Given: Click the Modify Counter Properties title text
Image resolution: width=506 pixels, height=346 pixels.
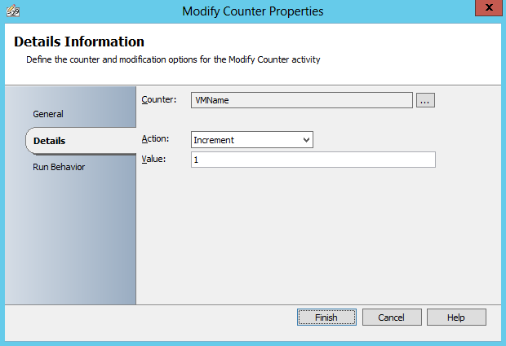Looking at the screenshot, I should pos(252,11).
